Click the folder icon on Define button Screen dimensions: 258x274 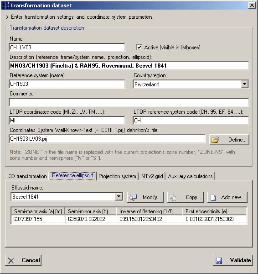point(215,140)
